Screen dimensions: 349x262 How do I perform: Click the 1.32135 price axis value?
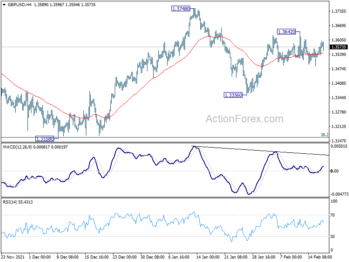pos(339,127)
